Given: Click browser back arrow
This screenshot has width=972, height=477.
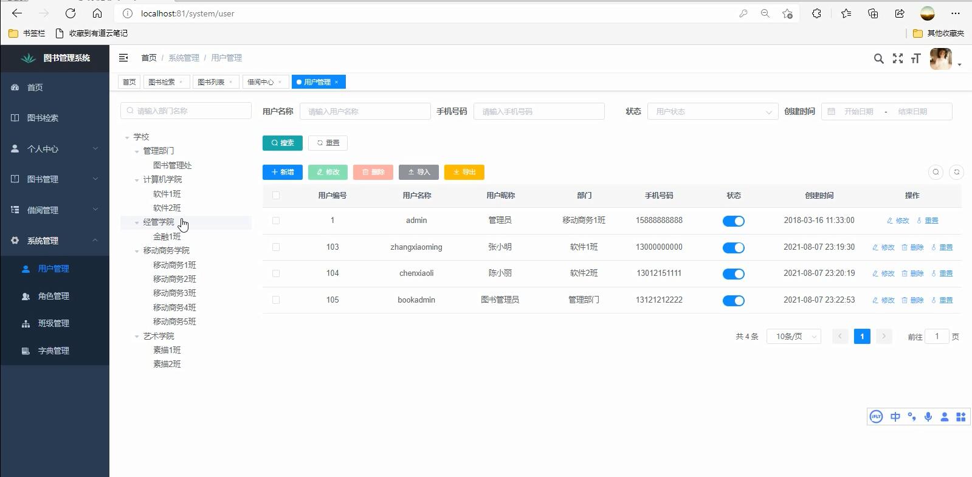Looking at the screenshot, I should coord(17,13).
